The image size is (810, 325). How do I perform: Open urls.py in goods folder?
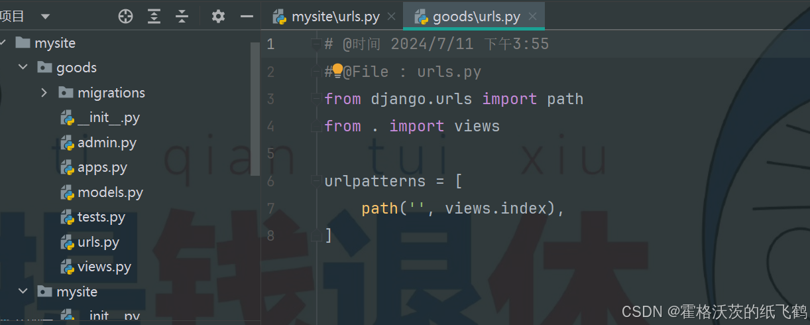(x=98, y=242)
